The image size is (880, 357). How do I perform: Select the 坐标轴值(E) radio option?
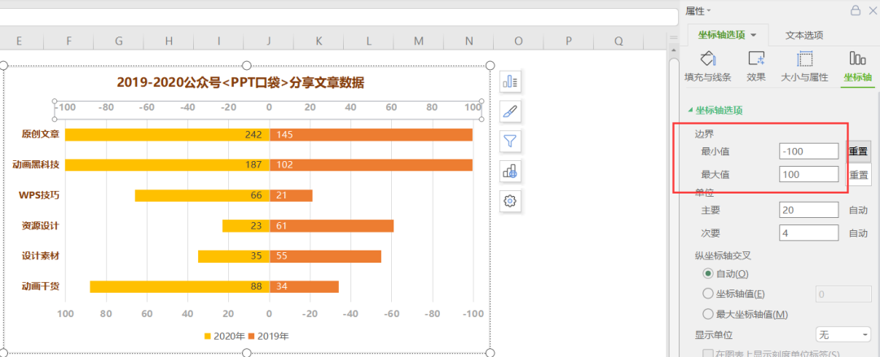click(708, 294)
